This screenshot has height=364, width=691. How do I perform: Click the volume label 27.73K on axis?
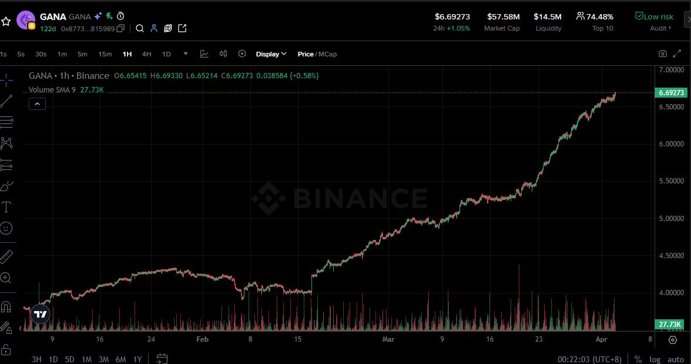[x=670, y=324]
